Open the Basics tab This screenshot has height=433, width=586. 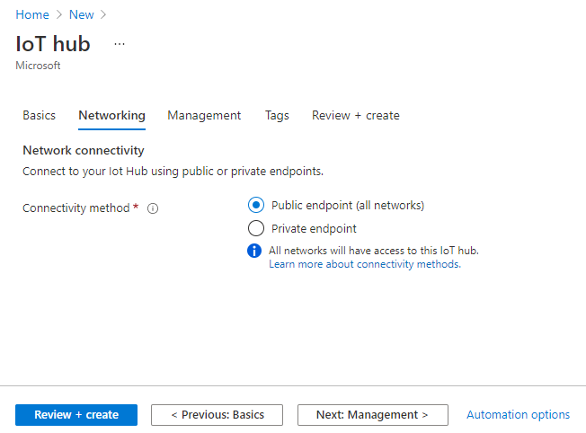pos(39,115)
